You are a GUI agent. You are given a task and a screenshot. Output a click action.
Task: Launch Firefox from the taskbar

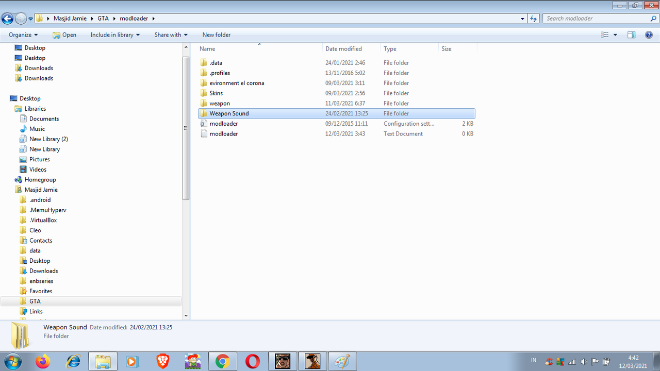(43, 361)
